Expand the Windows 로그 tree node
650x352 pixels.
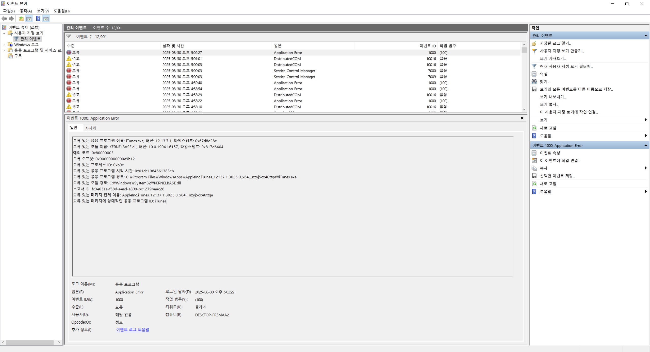[x=4, y=45]
